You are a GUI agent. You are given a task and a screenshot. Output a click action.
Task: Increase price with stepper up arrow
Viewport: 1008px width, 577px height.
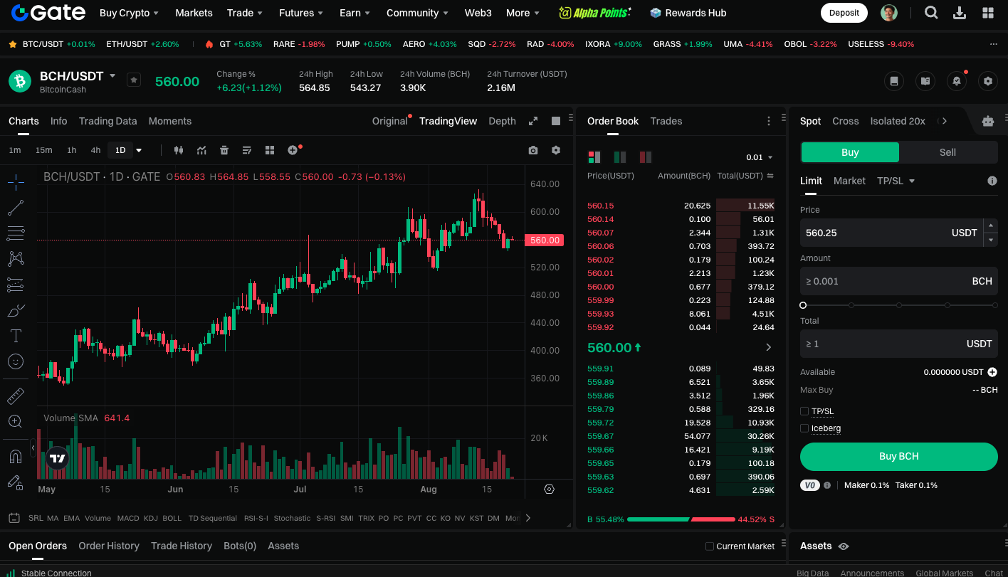pyautogui.click(x=990, y=226)
